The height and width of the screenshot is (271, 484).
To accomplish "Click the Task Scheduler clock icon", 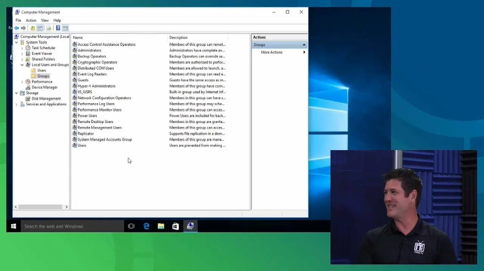I will [28, 48].
